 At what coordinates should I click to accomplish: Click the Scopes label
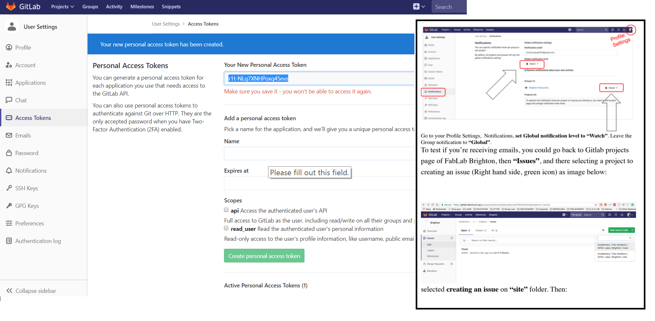[x=233, y=200]
